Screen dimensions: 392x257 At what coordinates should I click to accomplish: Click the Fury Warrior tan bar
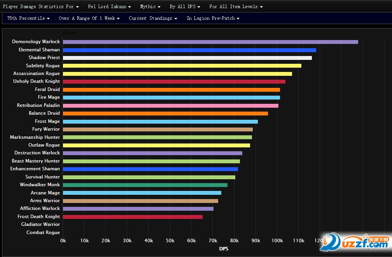click(x=158, y=129)
